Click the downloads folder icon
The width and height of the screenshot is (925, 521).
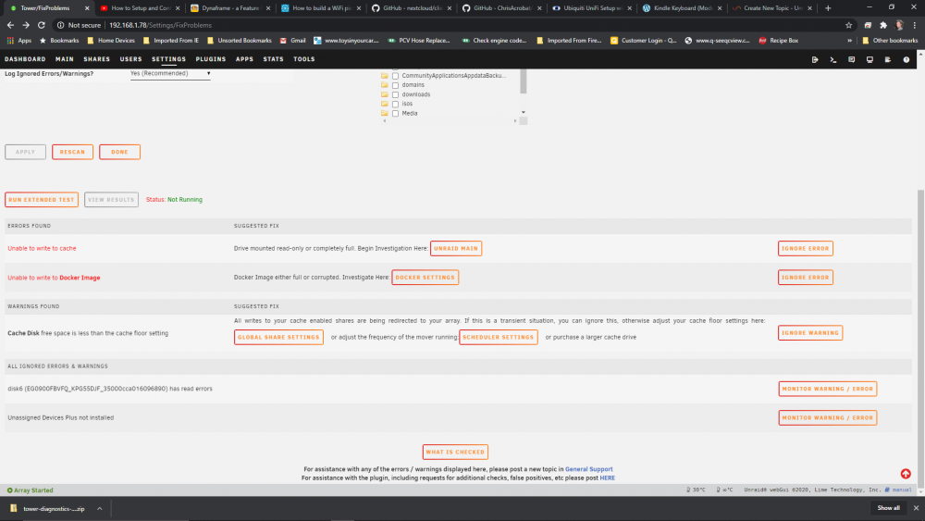point(385,94)
